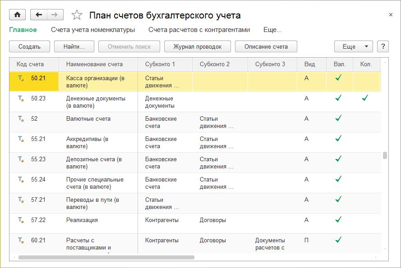Select the Реализация account name cell
Screen dimensions: 401x268
point(82,220)
